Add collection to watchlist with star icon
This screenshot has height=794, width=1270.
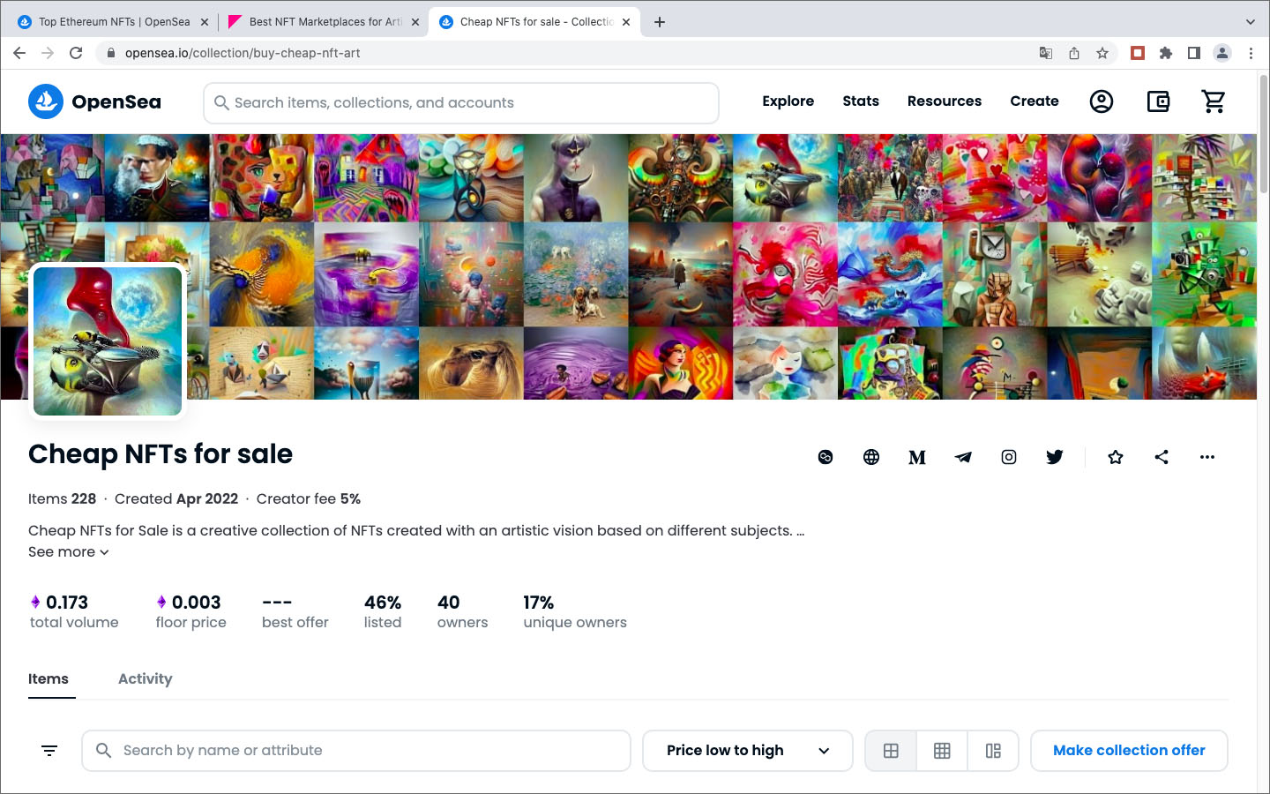[1116, 457]
